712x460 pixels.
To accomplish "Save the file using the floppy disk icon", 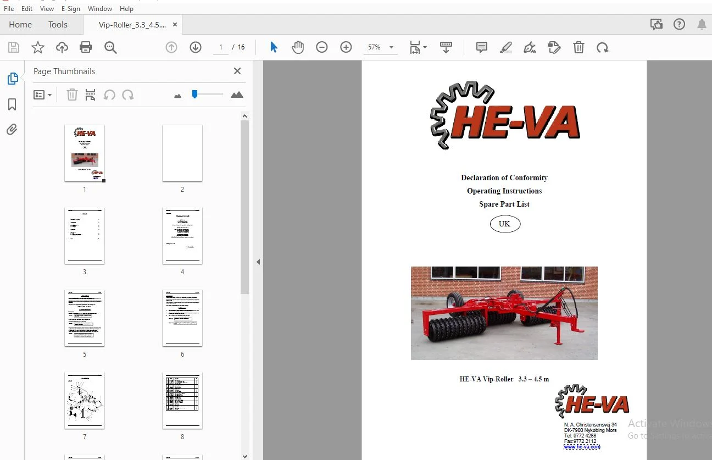I will pos(14,47).
